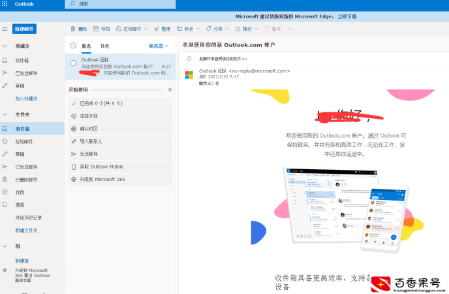The image size is (449, 294).
Task: Collapse the Folders section
Action: [5, 114]
